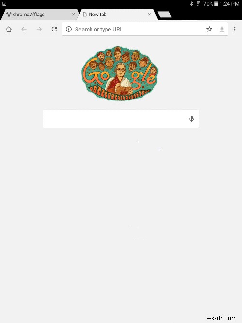Tap the 70% battery indicator
242x323 pixels.
point(211,4)
